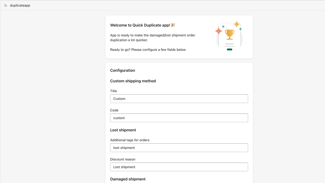Image resolution: width=325 pixels, height=183 pixels.
Task: Click the trophy illustration in welcome card
Action: click(229, 34)
